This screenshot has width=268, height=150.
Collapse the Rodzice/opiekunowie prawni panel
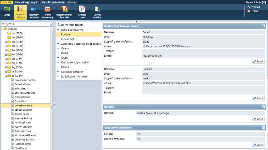coord(263,26)
